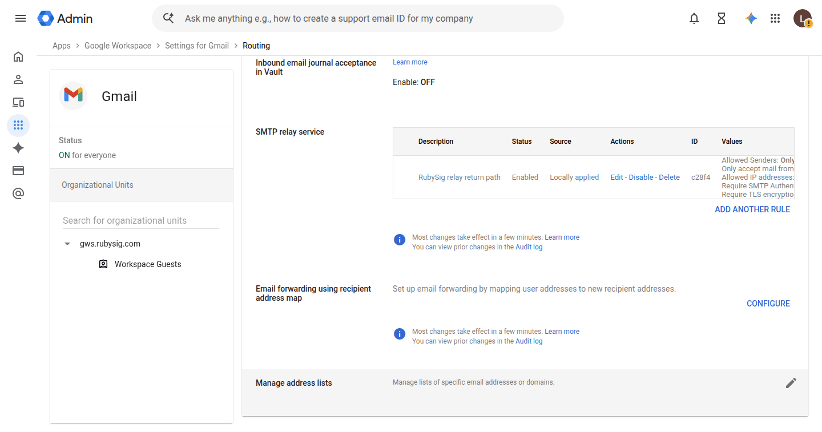The image size is (822, 432).
Task: Navigate to Settings for Gmail breadcrumb
Action: 197,46
